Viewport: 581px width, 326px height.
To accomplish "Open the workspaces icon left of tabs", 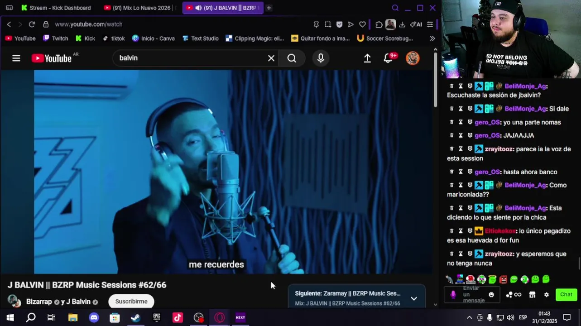I will (x=9, y=8).
